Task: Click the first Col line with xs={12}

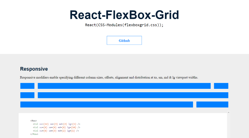Action: tap(57, 124)
